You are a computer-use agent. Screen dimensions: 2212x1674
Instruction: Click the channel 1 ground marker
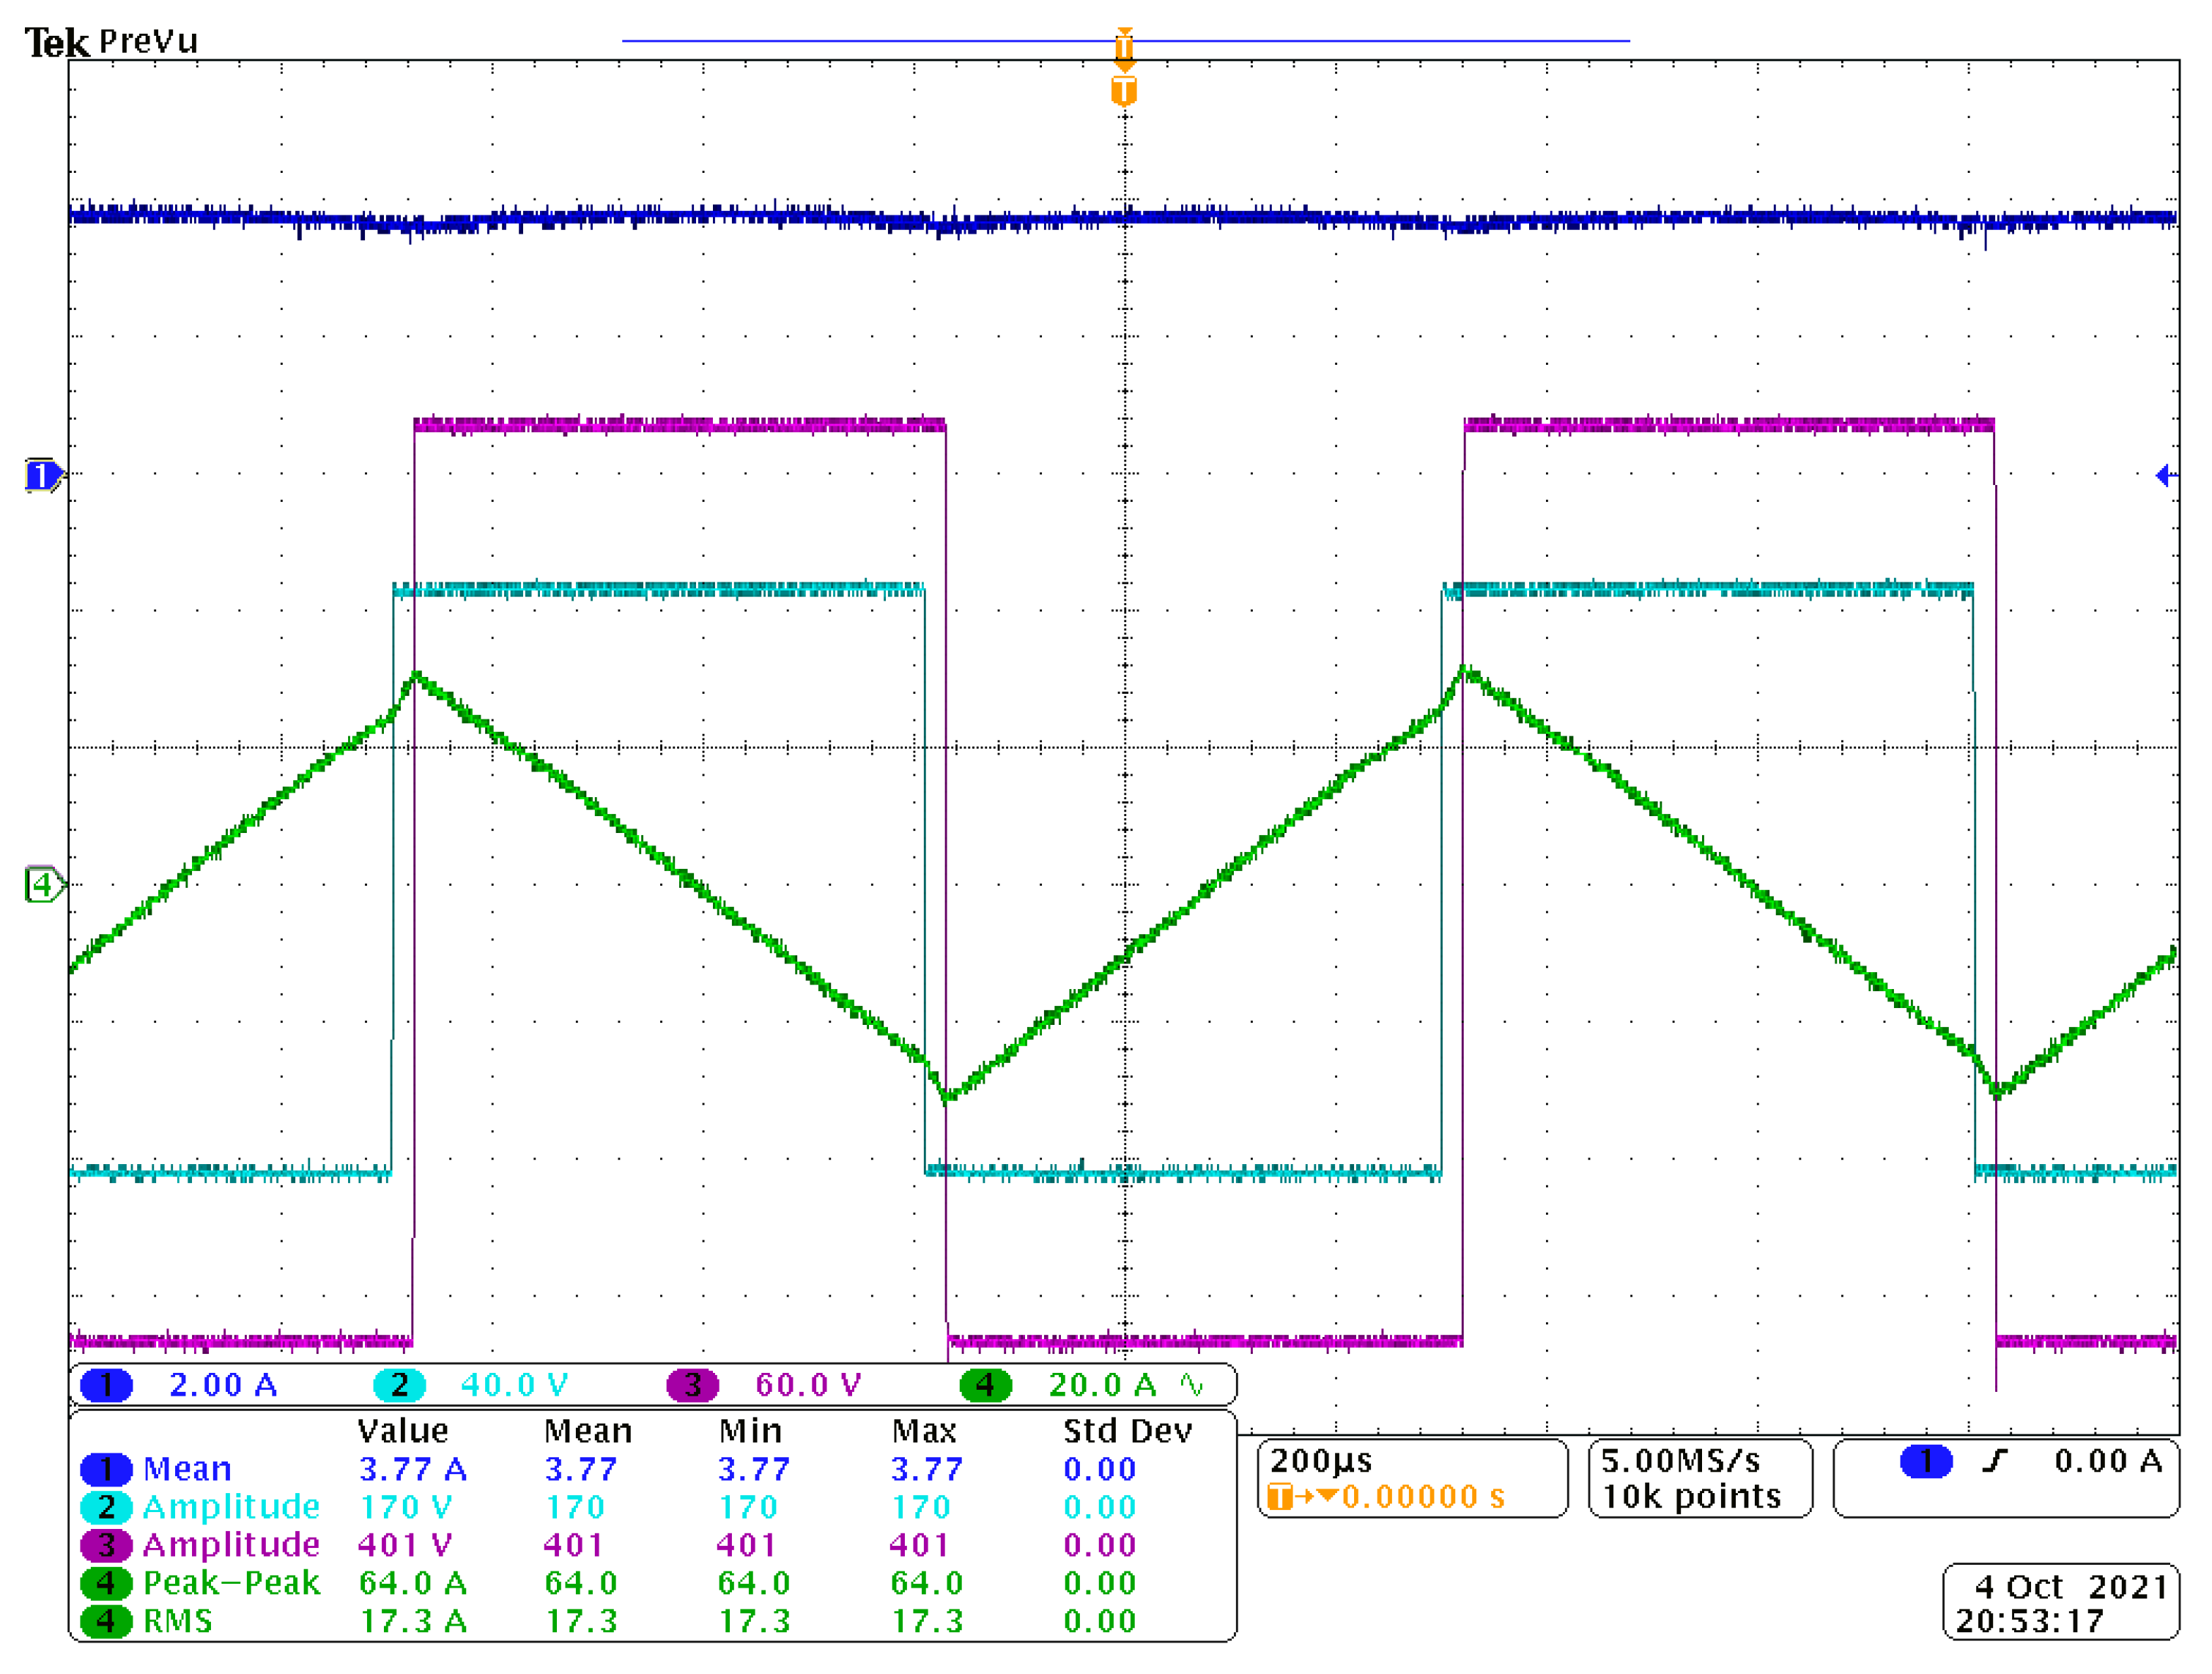point(42,475)
